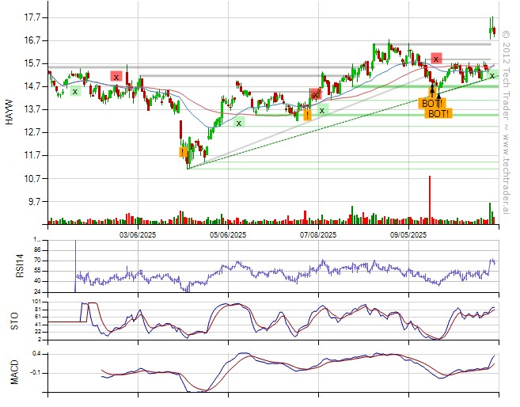Select the orange ! alert near the 11.7 low
520x407 pixels.
tap(183, 151)
